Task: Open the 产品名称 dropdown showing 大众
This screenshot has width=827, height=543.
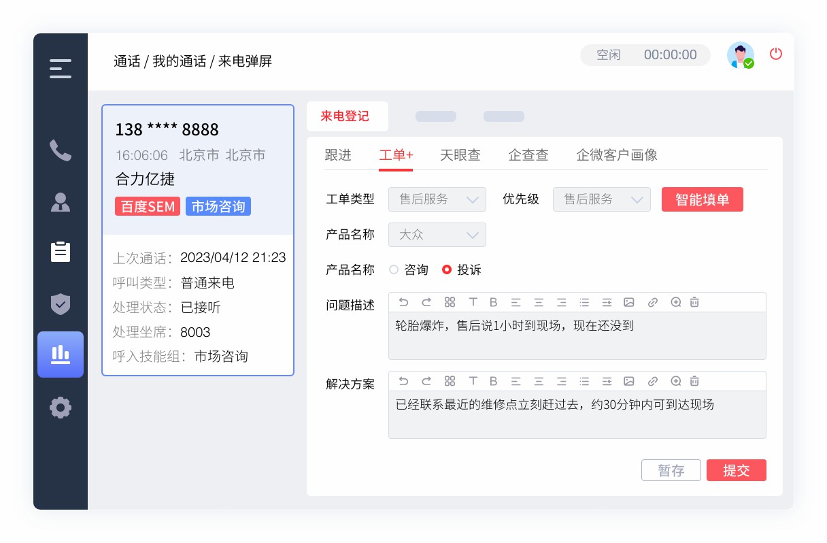Action: 437,235
